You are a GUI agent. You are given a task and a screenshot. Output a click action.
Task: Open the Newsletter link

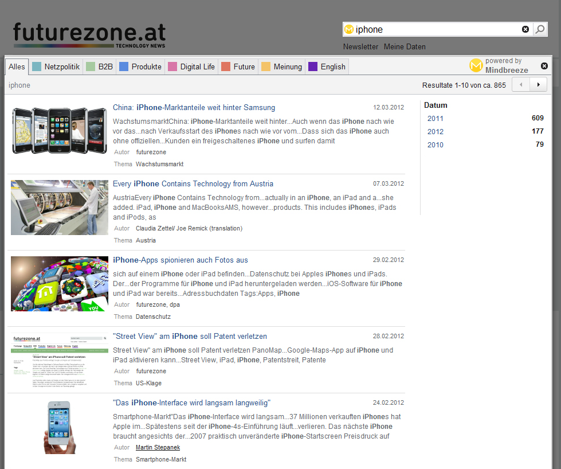pos(360,47)
